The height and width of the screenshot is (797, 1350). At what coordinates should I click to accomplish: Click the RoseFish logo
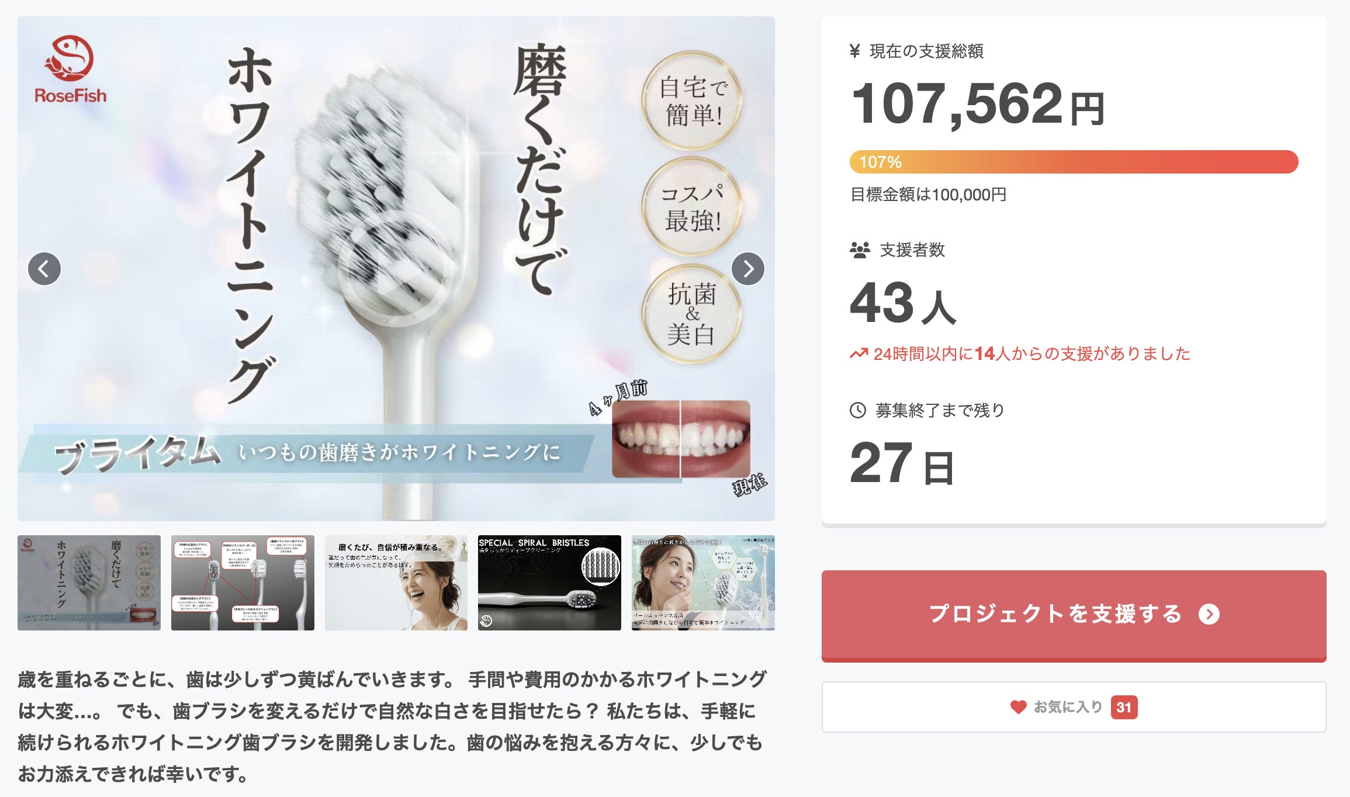(x=70, y=70)
